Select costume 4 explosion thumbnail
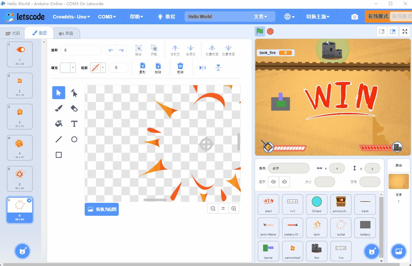 [20, 148]
